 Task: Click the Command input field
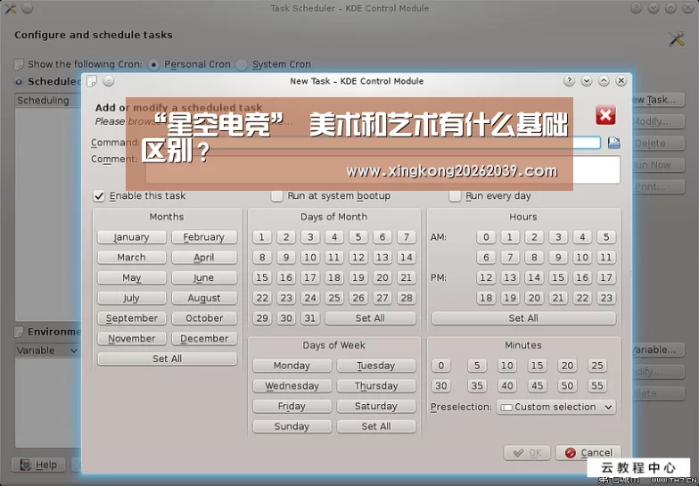tap(373, 143)
